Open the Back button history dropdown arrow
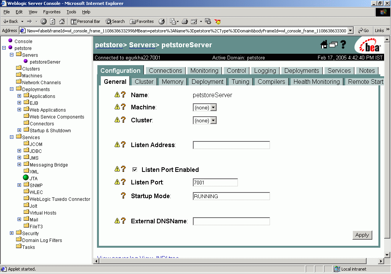This screenshot has width=391, height=274. click(22, 21)
